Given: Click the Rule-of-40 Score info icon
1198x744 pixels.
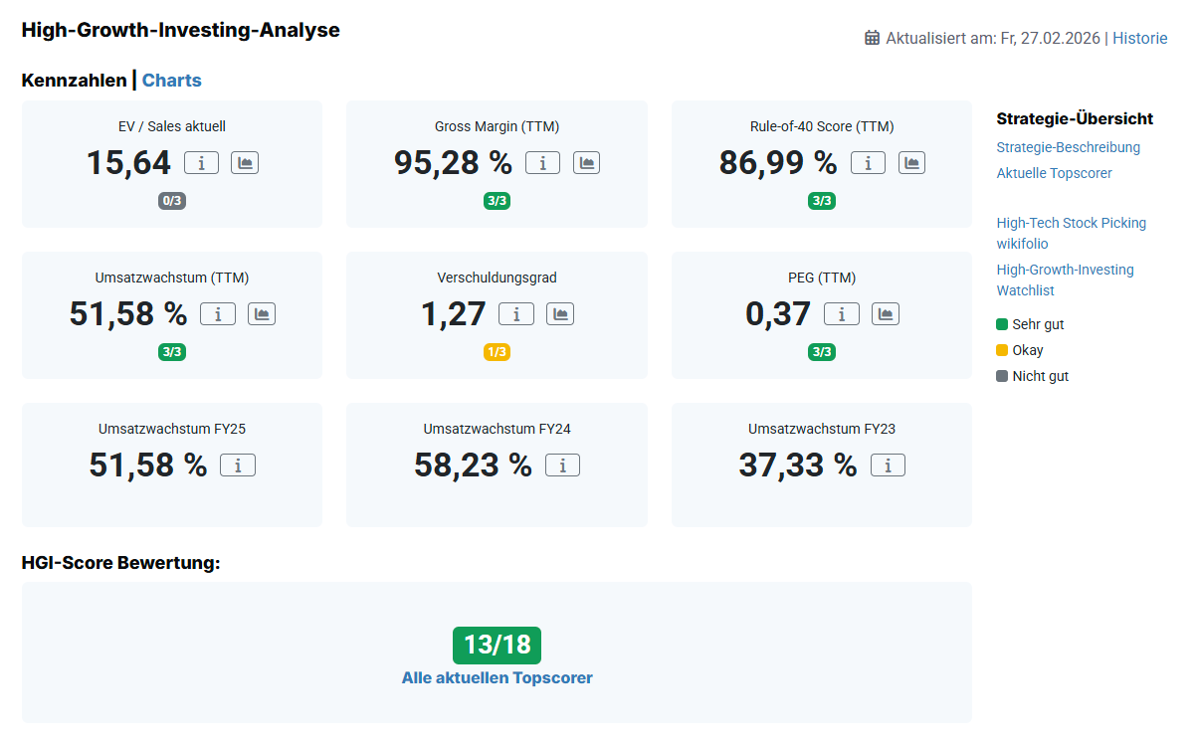Looking at the screenshot, I should (x=868, y=163).
